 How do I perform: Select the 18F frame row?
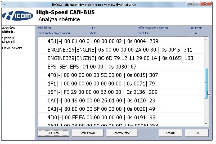(121, 92)
